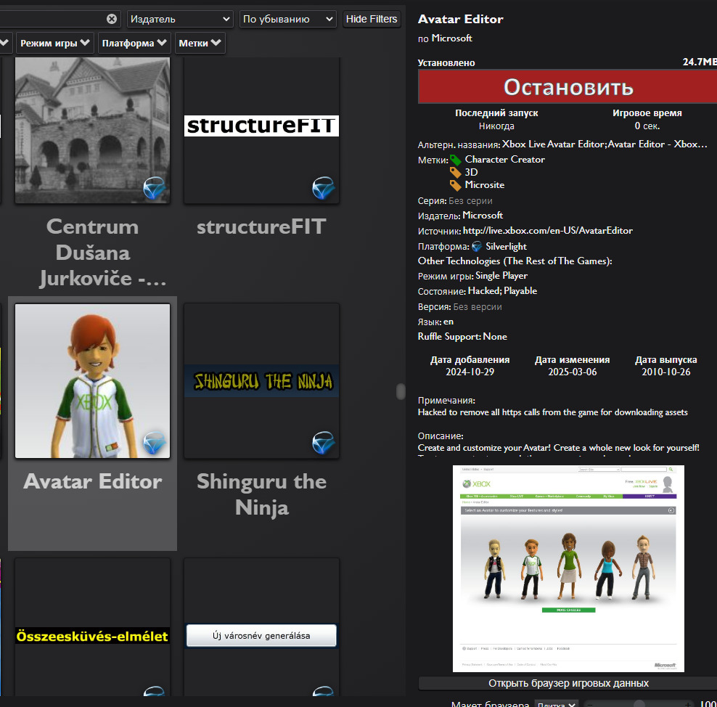Expand the Метки filter
The image size is (717, 707).
coord(200,43)
